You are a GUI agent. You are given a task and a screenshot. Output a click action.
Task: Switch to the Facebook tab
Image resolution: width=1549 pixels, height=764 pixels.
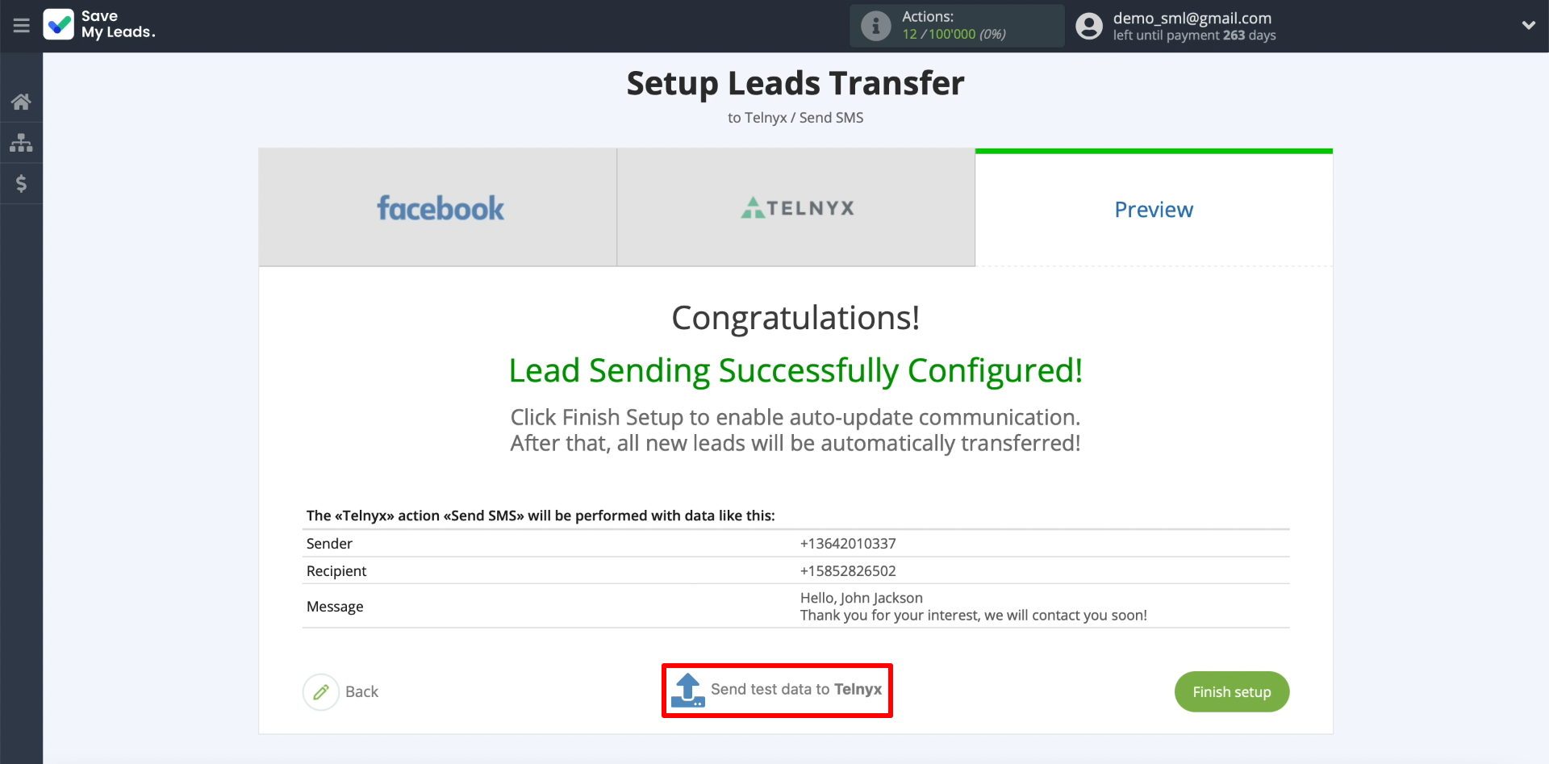click(438, 208)
